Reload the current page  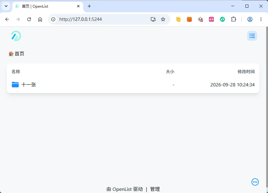29,19
